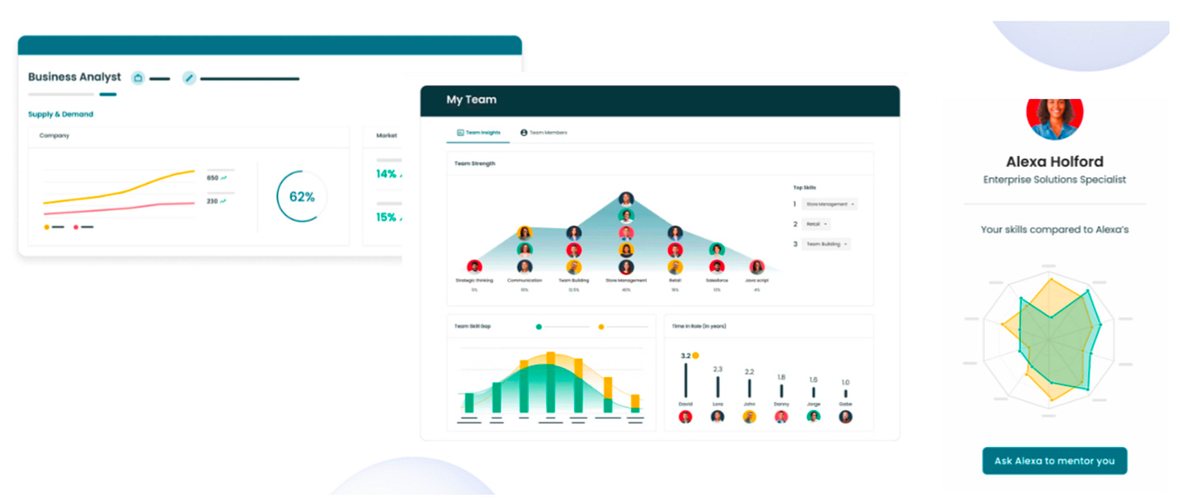
Task: Click Danny's avatar in Time in Role
Action: point(781,417)
